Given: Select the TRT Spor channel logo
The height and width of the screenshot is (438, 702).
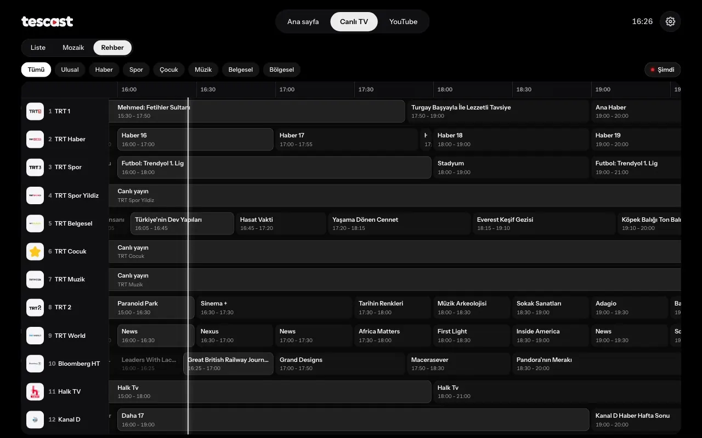Looking at the screenshot, I should pyautogui.click(x=35, y=167).
